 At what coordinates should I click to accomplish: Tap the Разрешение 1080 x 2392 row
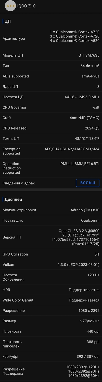point(51,311)
